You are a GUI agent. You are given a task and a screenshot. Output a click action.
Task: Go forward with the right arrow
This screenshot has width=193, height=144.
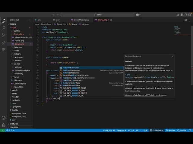58,15
